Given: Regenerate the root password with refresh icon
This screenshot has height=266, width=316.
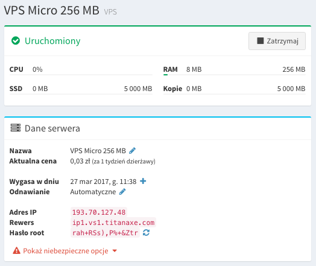Looking at the screenshot, I should [146, 233].
